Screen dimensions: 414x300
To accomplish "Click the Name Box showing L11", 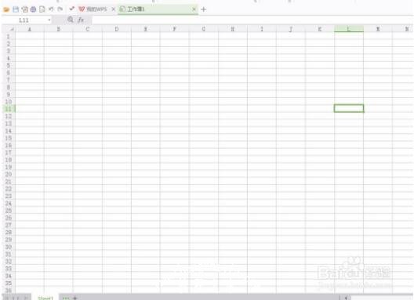I will click(x=24, y=20).
